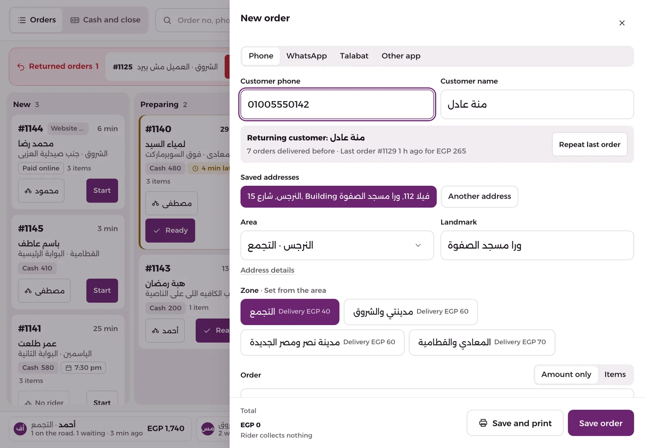Image resolution: width=645 pixels, height=448 pixels.
Task: Click Save and print button
Action: click(x=515, y=423)
